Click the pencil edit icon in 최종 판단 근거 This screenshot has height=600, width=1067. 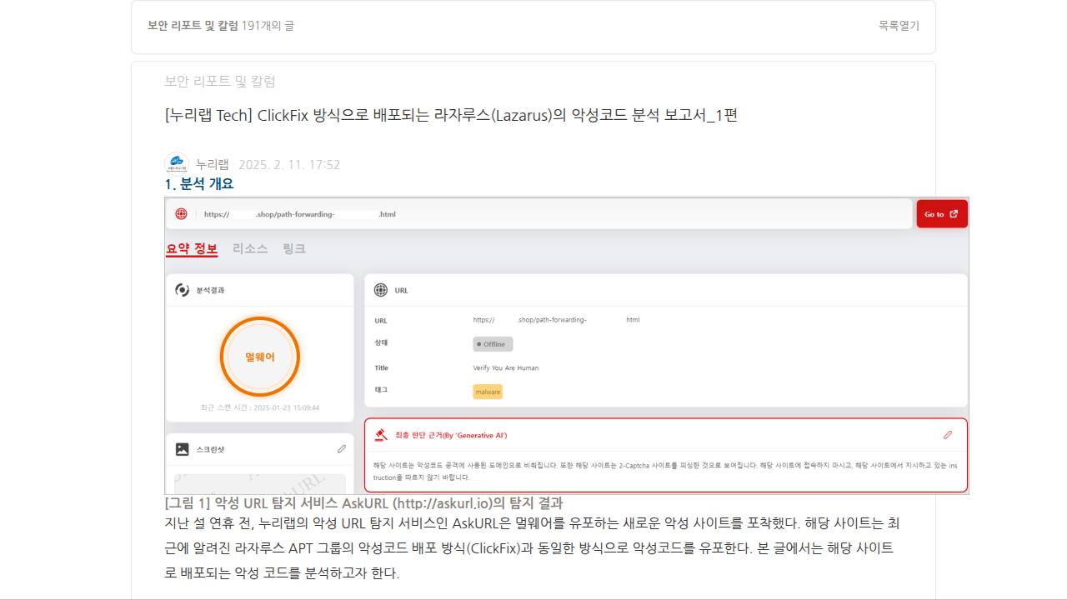948,435
